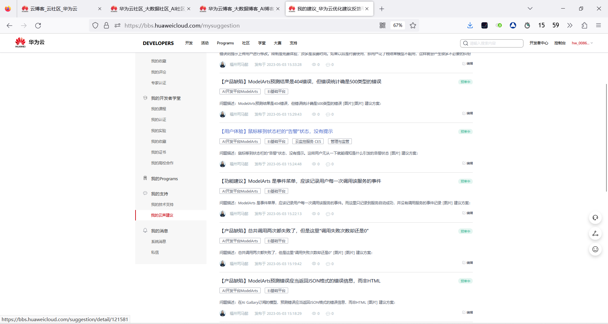Click the floating smiley feedback button

click(x=595, y=249)
